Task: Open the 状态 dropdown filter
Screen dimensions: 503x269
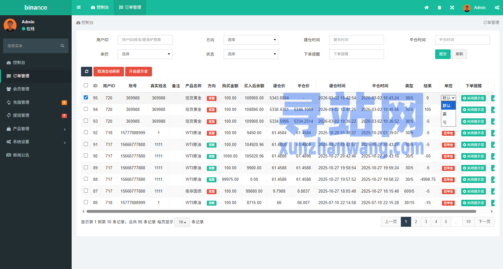Action: pos(251,54)
